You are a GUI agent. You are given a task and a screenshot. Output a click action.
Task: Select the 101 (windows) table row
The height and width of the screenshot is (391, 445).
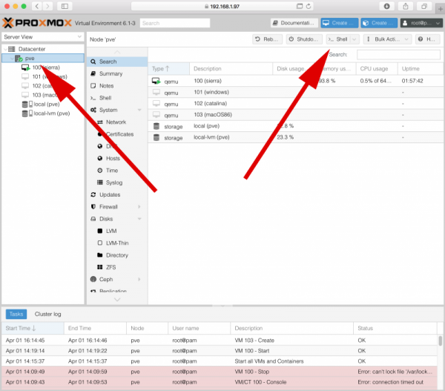[296, 92]
